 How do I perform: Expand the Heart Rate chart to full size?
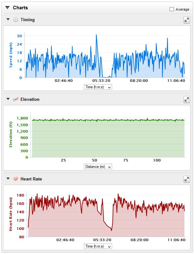(x=187, y=179)
